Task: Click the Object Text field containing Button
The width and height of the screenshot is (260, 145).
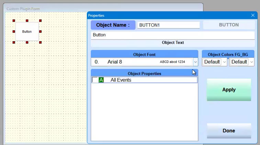Action: tap(173, 35)
